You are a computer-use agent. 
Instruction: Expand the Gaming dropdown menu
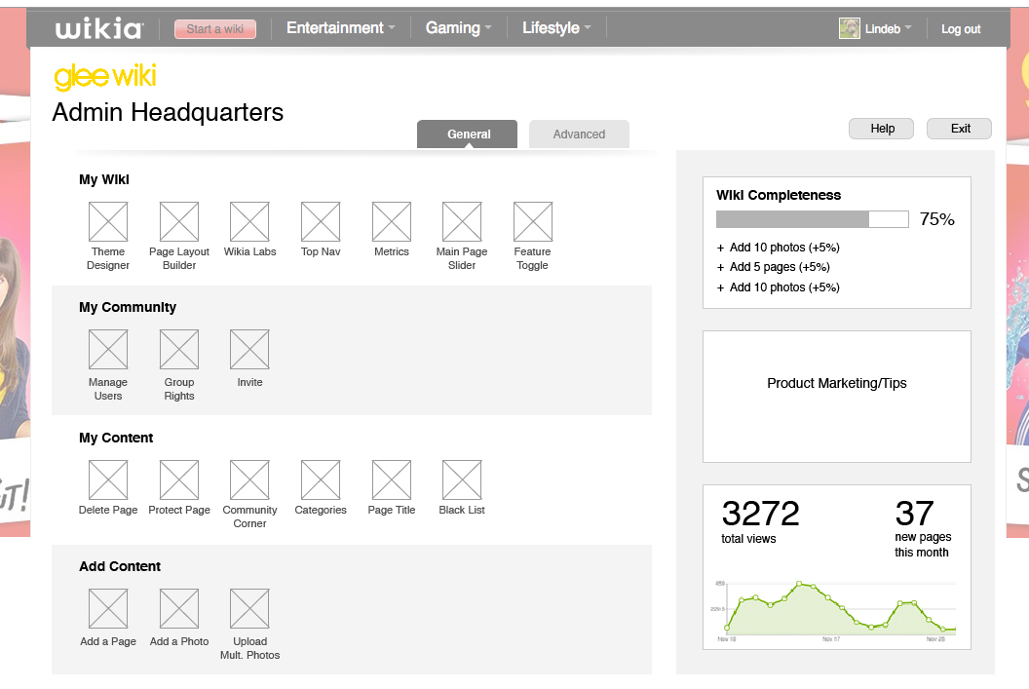[x=458, y=28]
